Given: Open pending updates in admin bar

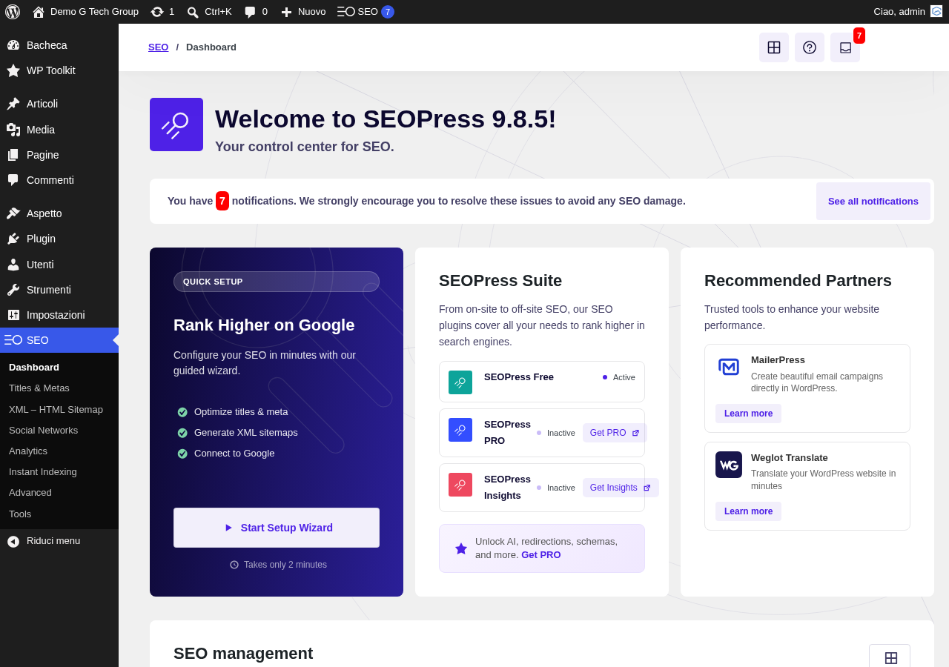Looking at the screenshot, I should [162, 11].
